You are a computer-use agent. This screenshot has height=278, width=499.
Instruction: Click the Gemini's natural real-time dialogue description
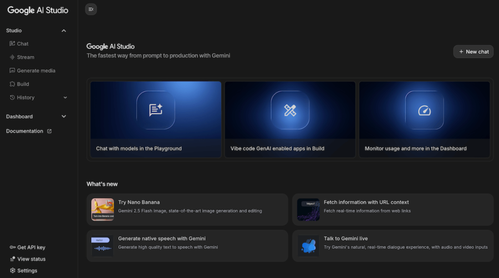[405, 247]
